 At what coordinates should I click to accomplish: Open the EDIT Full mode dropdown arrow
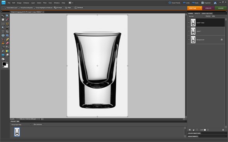click(201, 8)
